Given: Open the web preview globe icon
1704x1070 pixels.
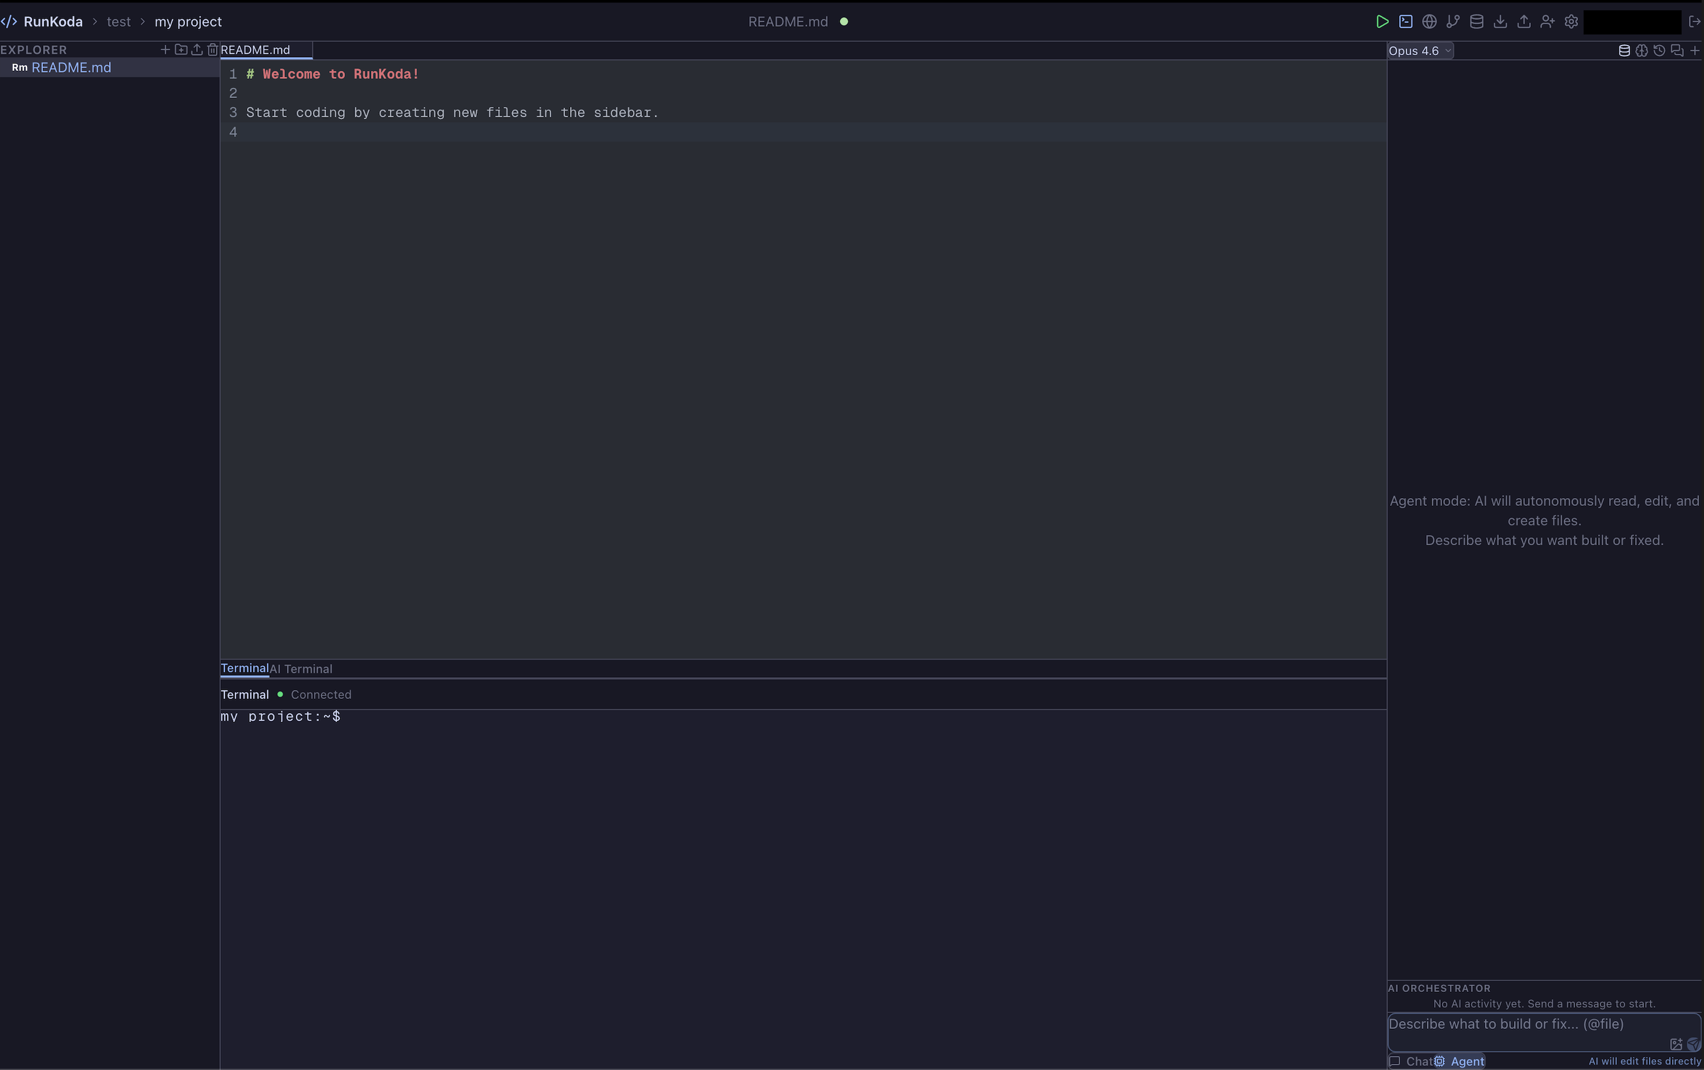Looking at the screenshot, I should coord(1429,22).
